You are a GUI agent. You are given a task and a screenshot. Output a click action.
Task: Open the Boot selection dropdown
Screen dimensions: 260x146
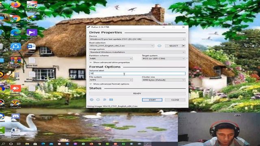[x=121, y=46]
